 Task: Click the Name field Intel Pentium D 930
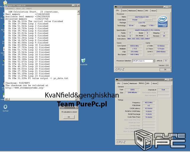142,17
